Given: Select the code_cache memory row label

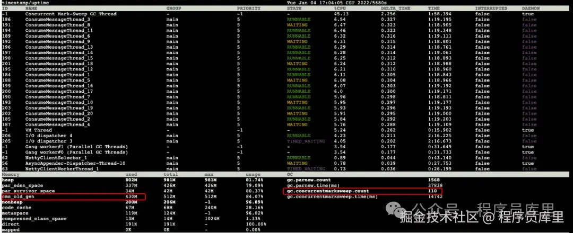Looking at the screenshot, I should point(16,208).
